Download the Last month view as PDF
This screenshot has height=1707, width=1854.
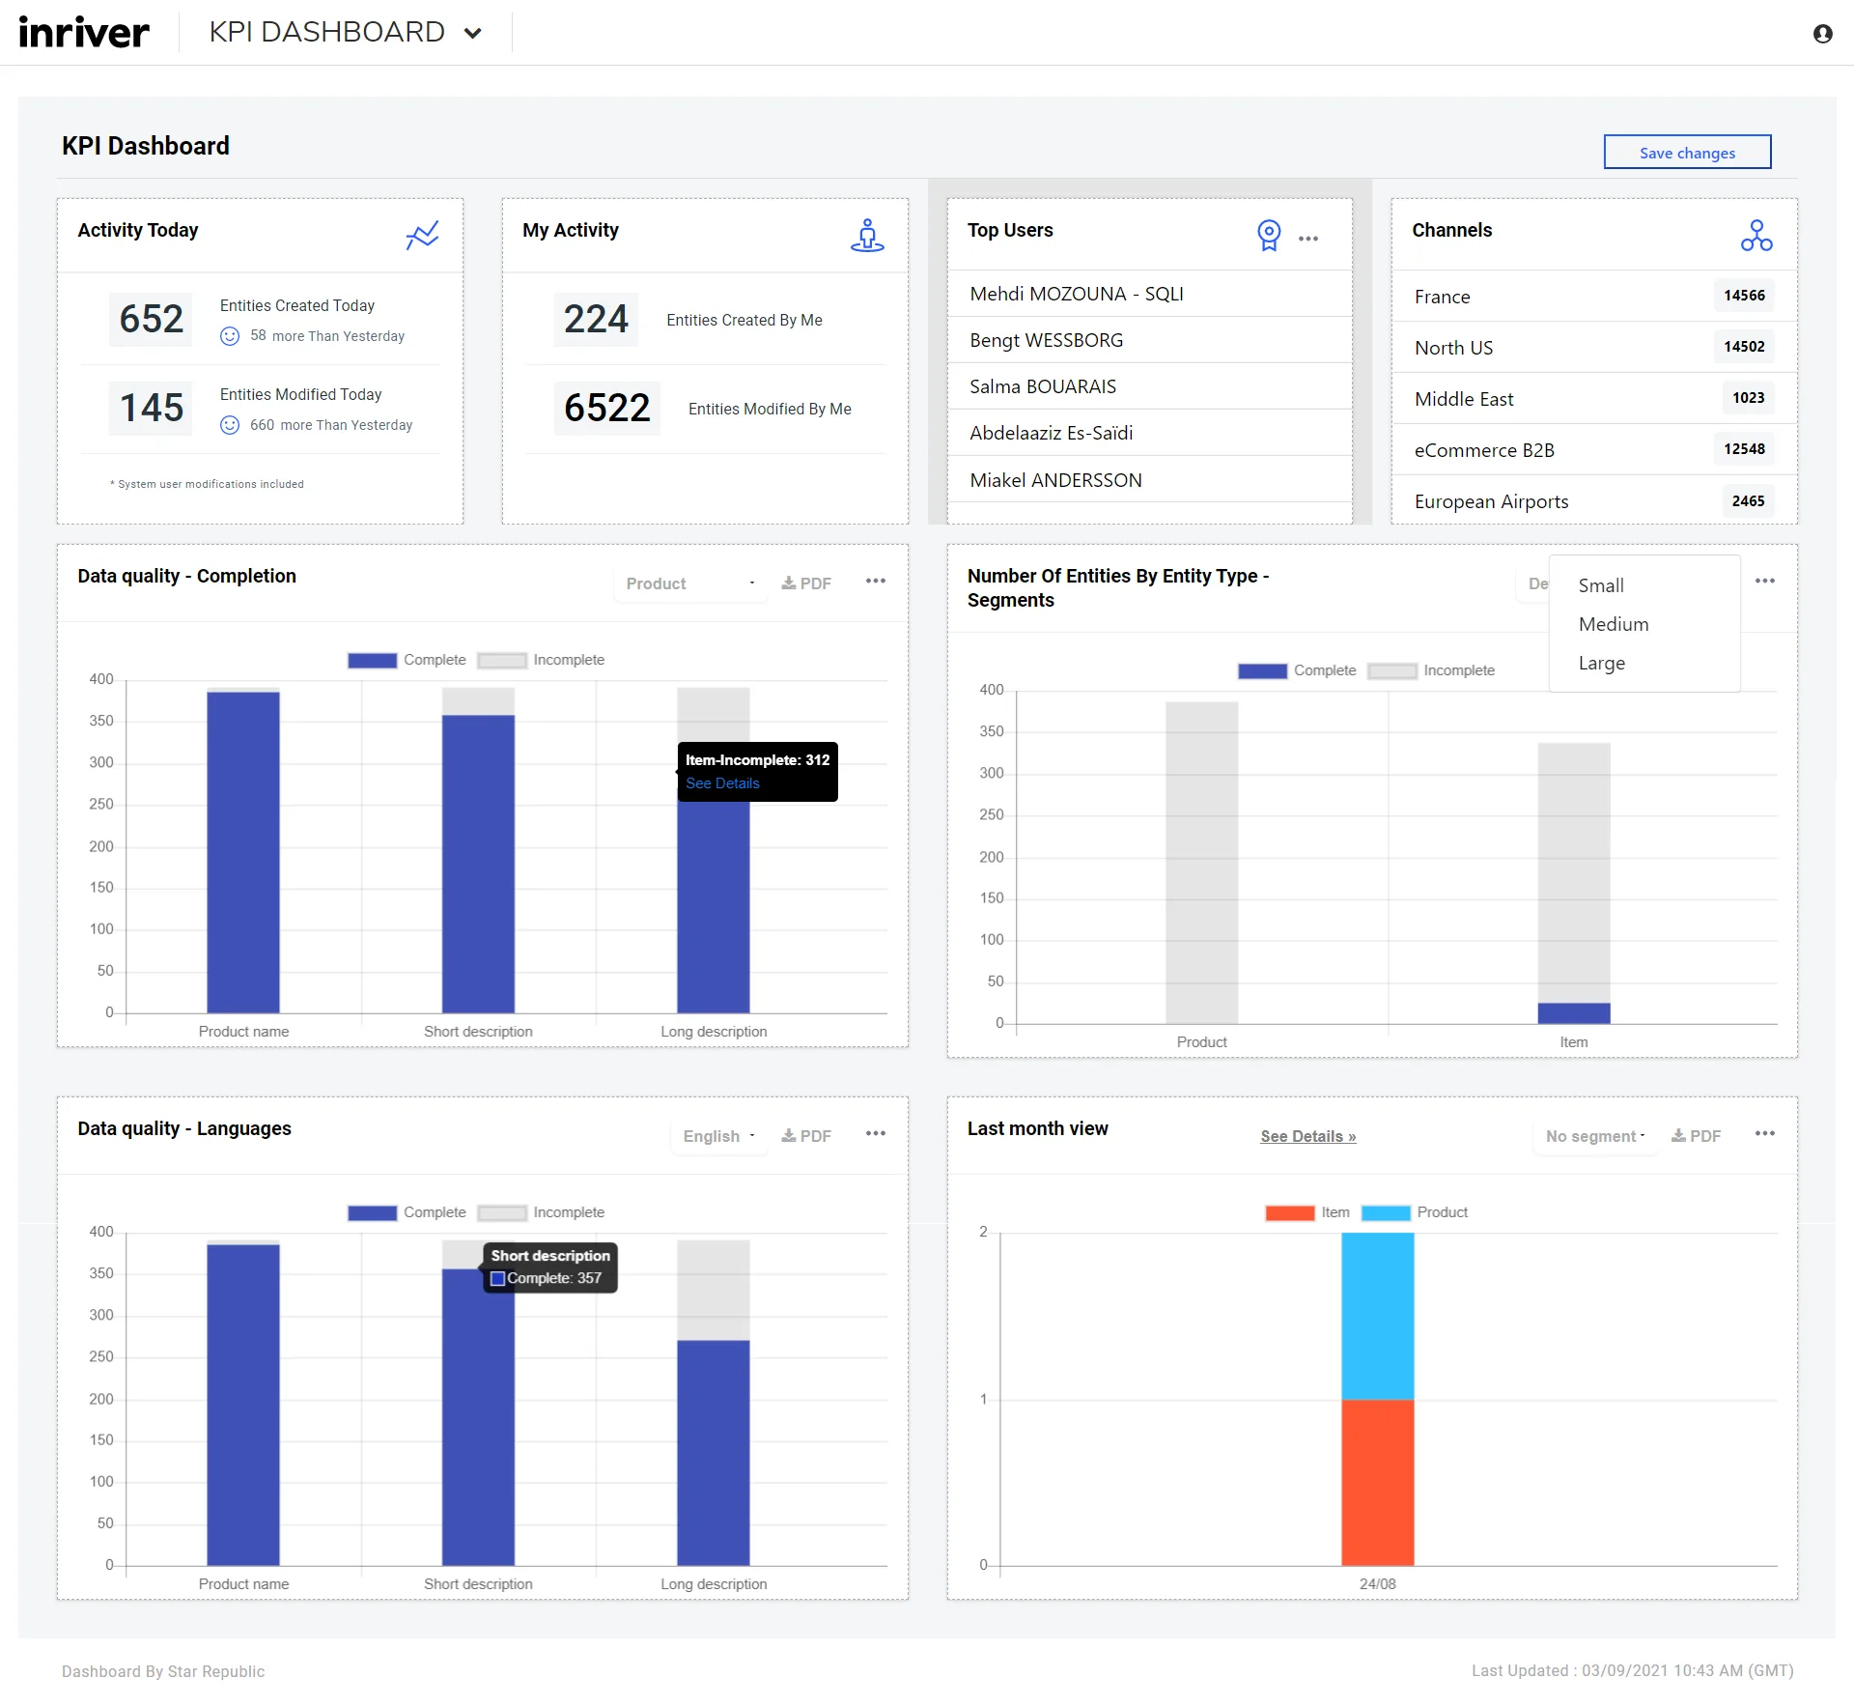[x=1697, y=1135]
